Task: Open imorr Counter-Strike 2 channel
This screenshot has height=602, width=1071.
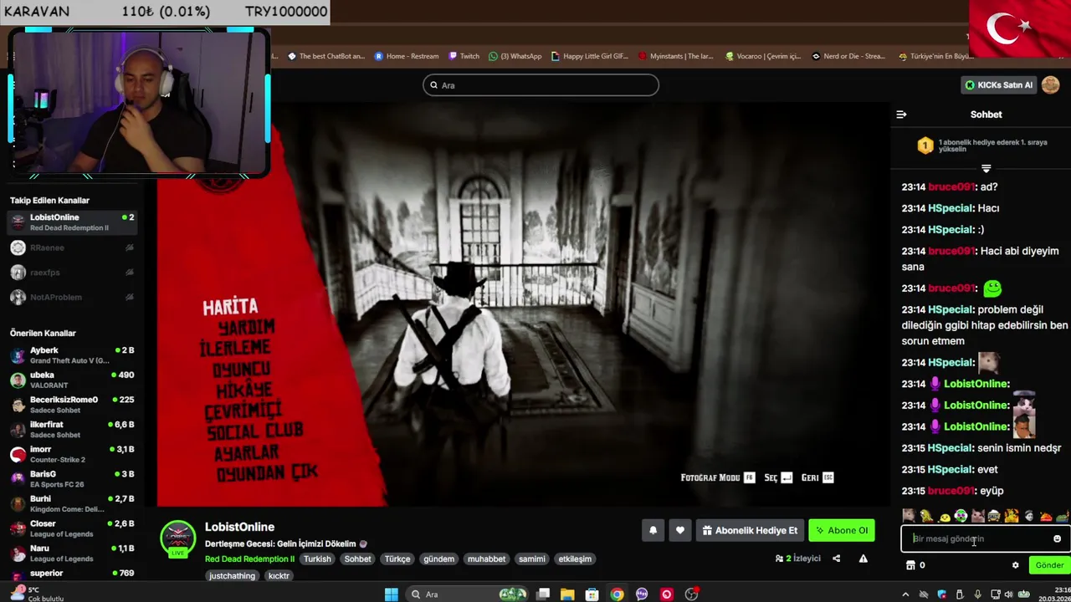Action: (72, 454)
